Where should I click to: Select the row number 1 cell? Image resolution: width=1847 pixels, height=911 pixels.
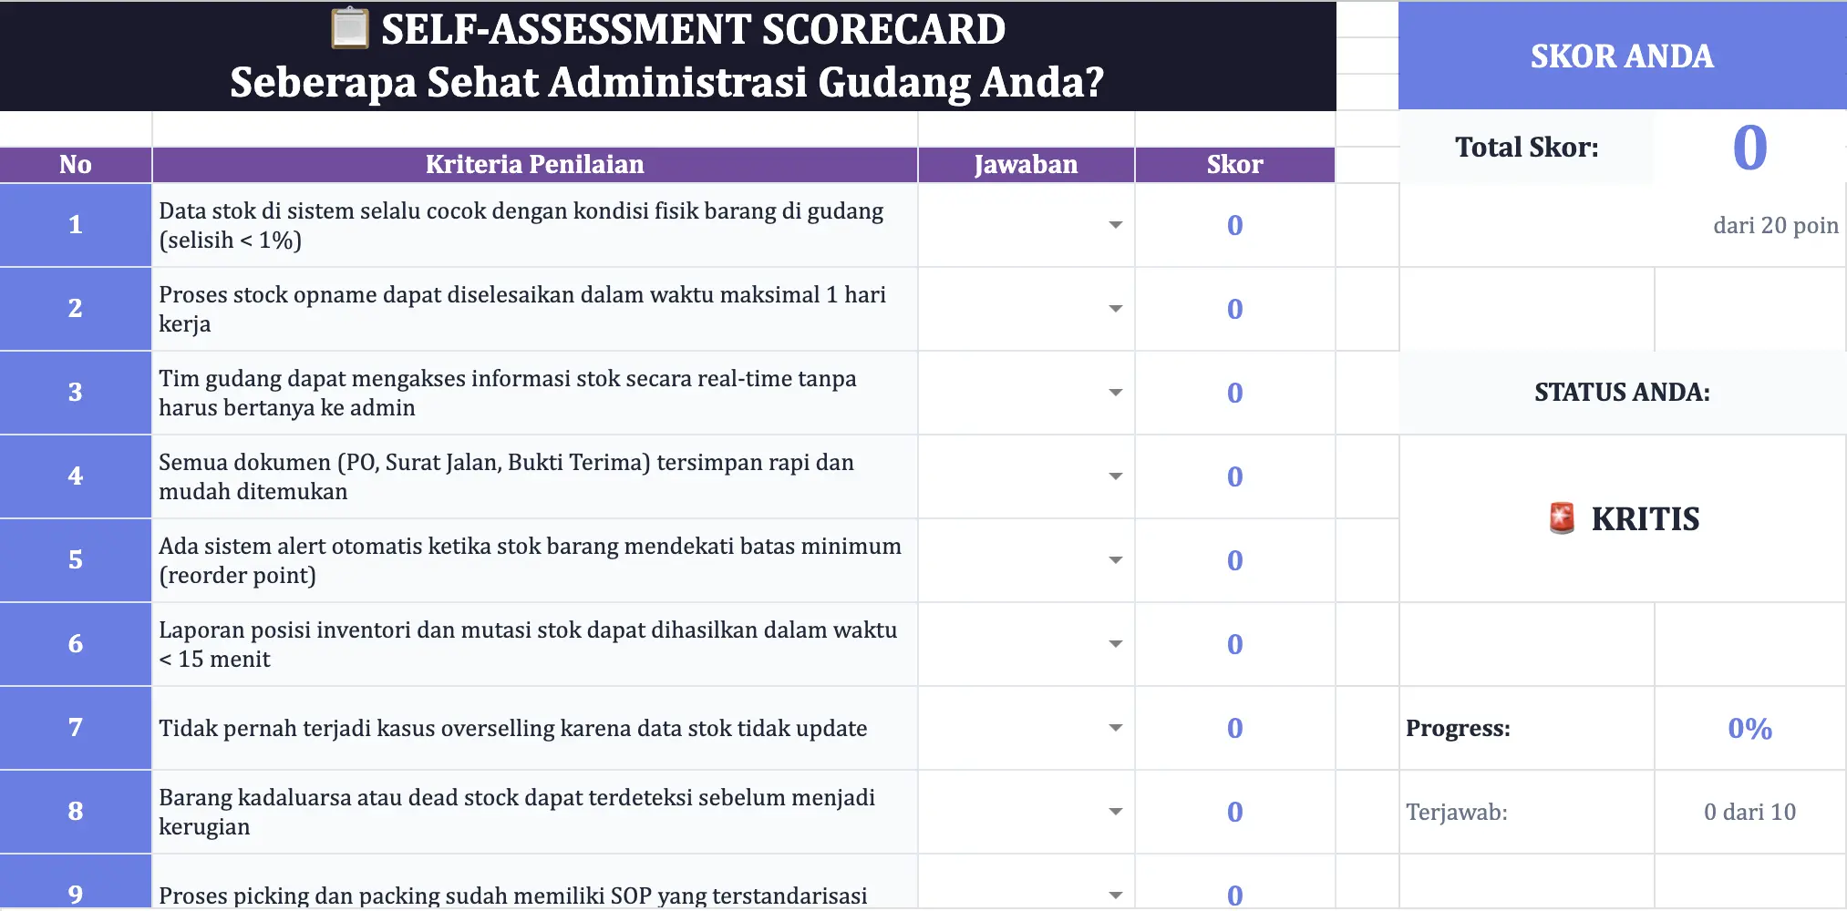pos(76,225)
